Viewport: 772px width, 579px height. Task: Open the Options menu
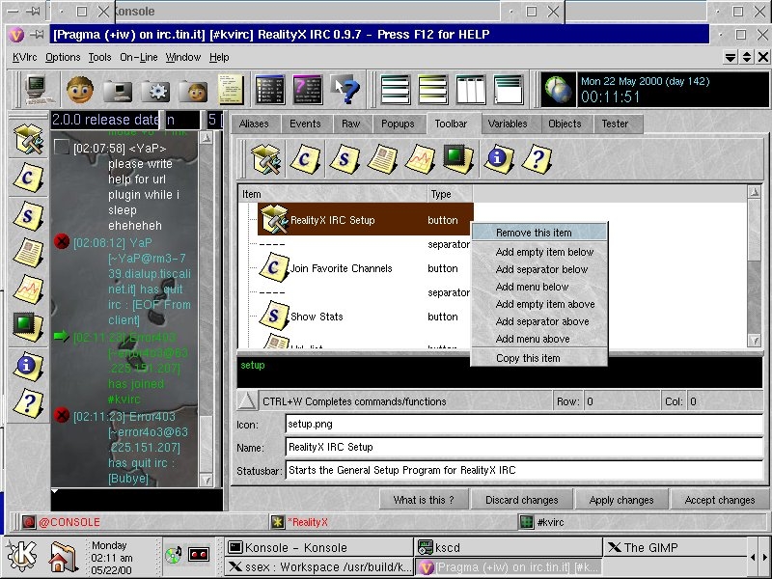[x=63, y=57]
